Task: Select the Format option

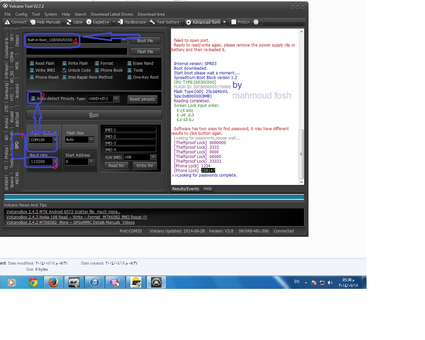Action: (104, 63)
